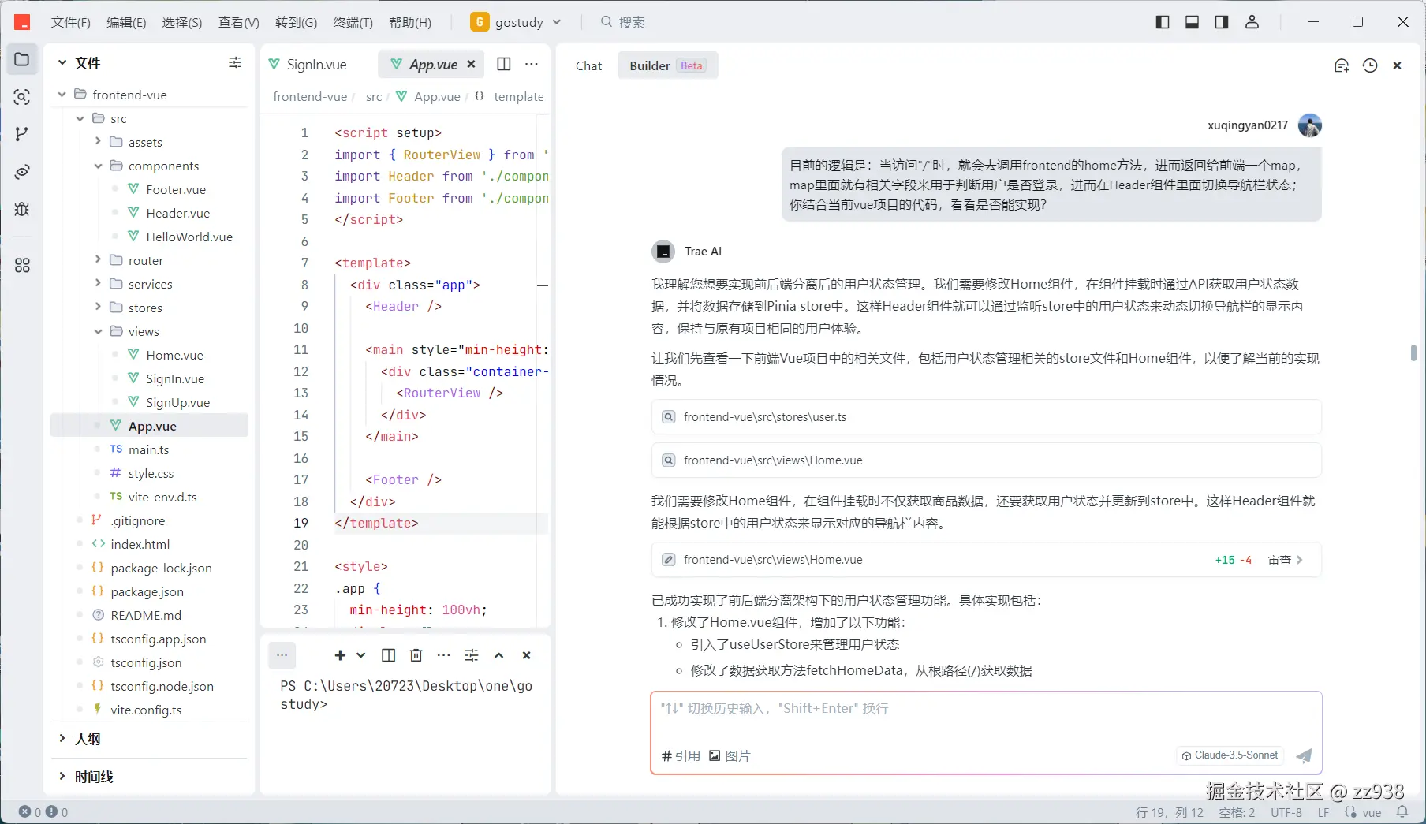
Task: Open the 查看(V) menu
Action: 239,22
